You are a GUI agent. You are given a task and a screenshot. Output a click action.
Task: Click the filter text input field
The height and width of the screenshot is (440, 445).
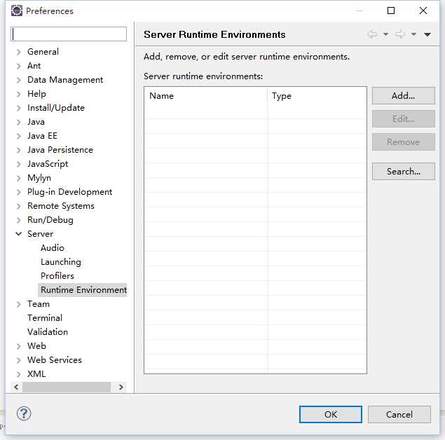(69, 34)
